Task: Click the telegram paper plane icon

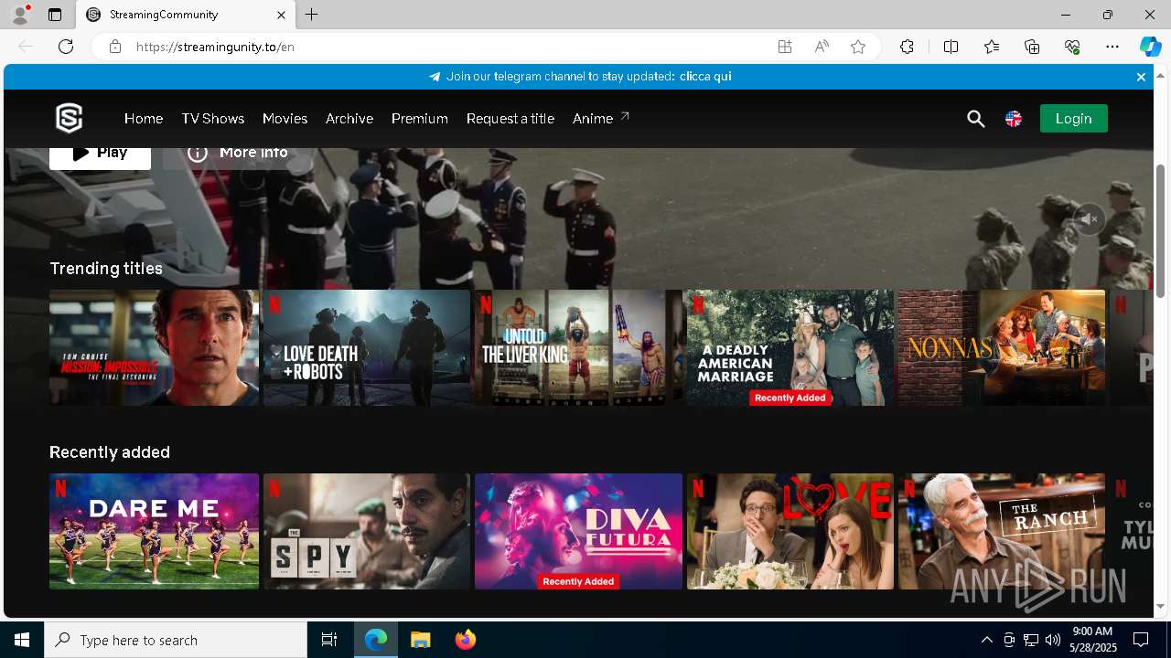Action: click(x=435, y=77)
